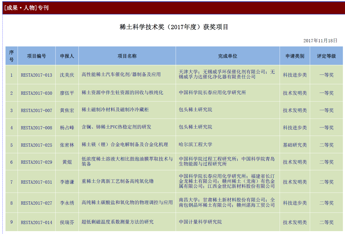Select project number RESTA2017-014
Viewport: 345px width, 234px height.
[x=36, y=222]
